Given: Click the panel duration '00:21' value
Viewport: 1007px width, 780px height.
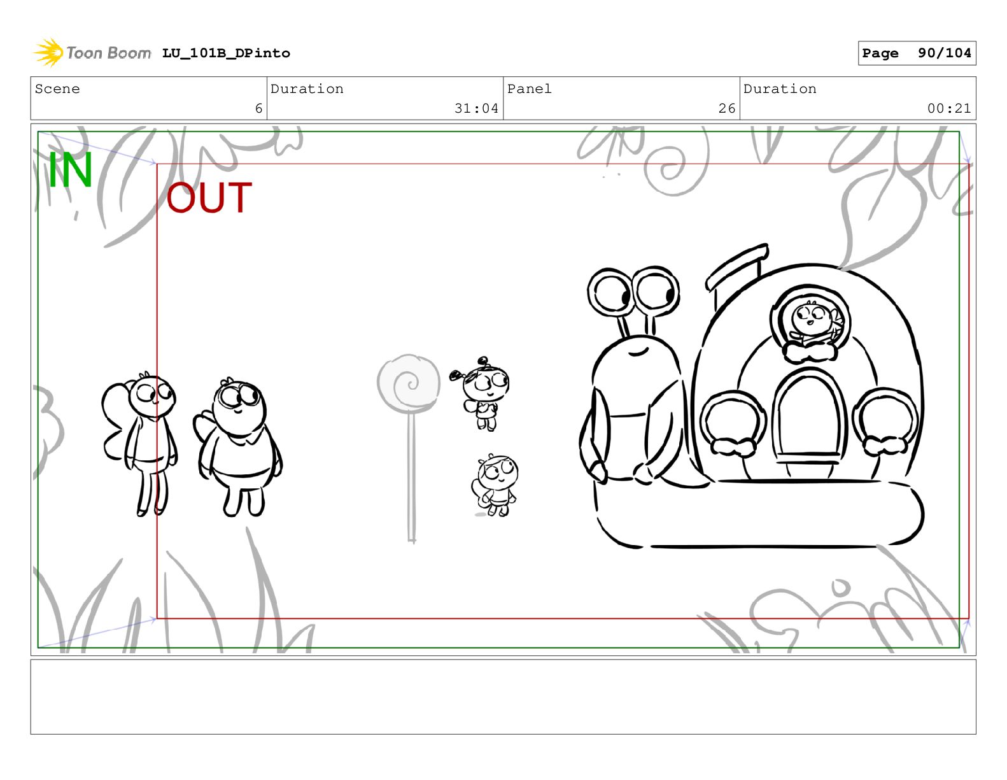Looking at the screenshot, I should click(949, 108).
